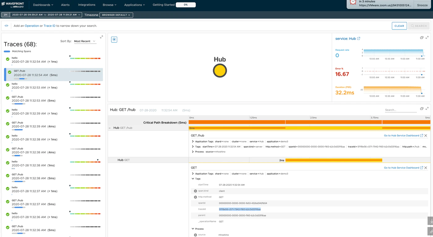Open Hub service in new window icon
The width and height of the screenshot is (433, 237).
tap(359, 39)
